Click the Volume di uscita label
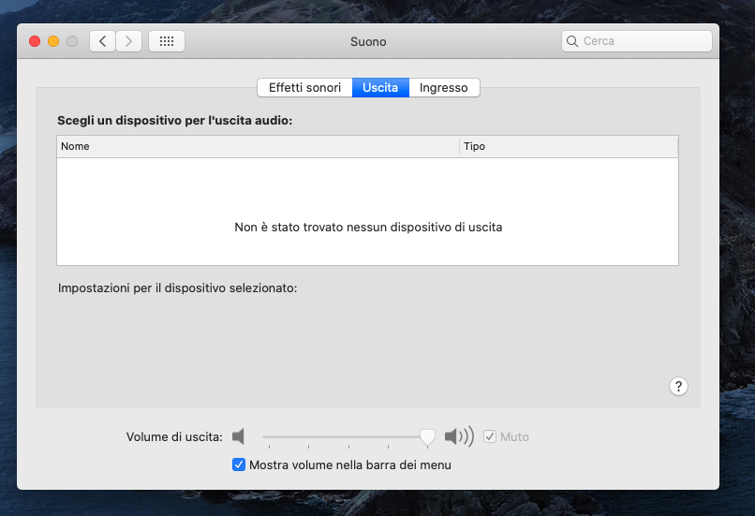Image resolution: width=755 pixels, height=516 pixels. (x=174, y=437)
